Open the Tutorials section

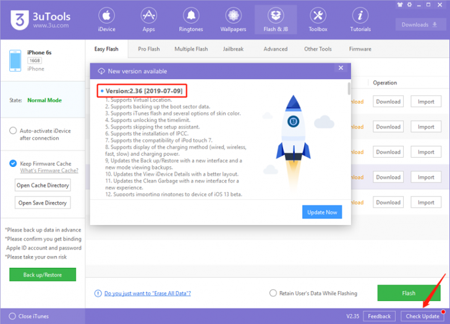pos(360,20)
